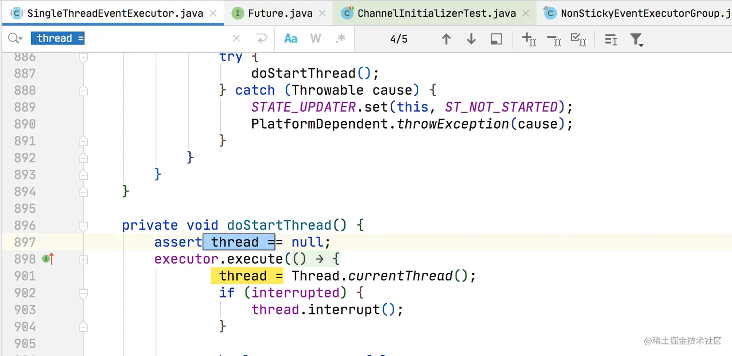Click fold end marker at line 894
This screenshot has height=356, width=732.
click(x=83, y=192)
